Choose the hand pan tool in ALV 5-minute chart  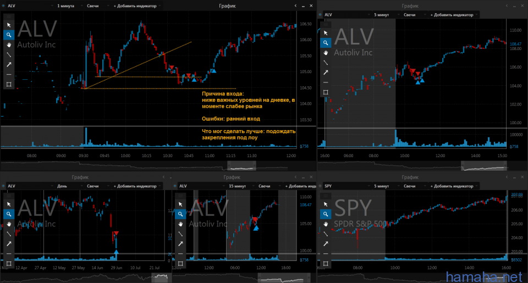coord(325,53)
